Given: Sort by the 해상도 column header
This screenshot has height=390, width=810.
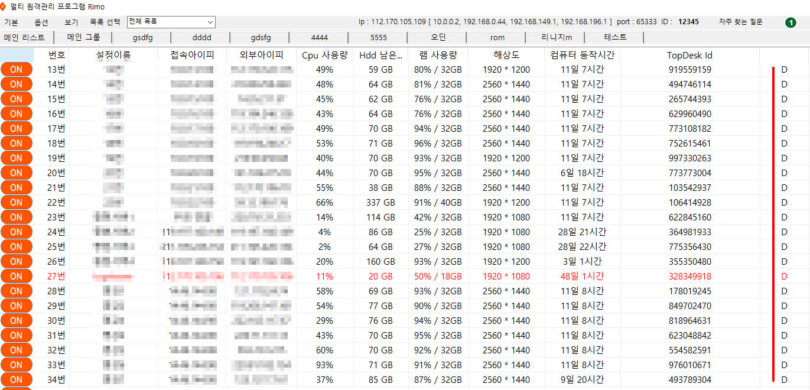Looking at the screenshot, I should pyautogui.click(x=506, y=56).
